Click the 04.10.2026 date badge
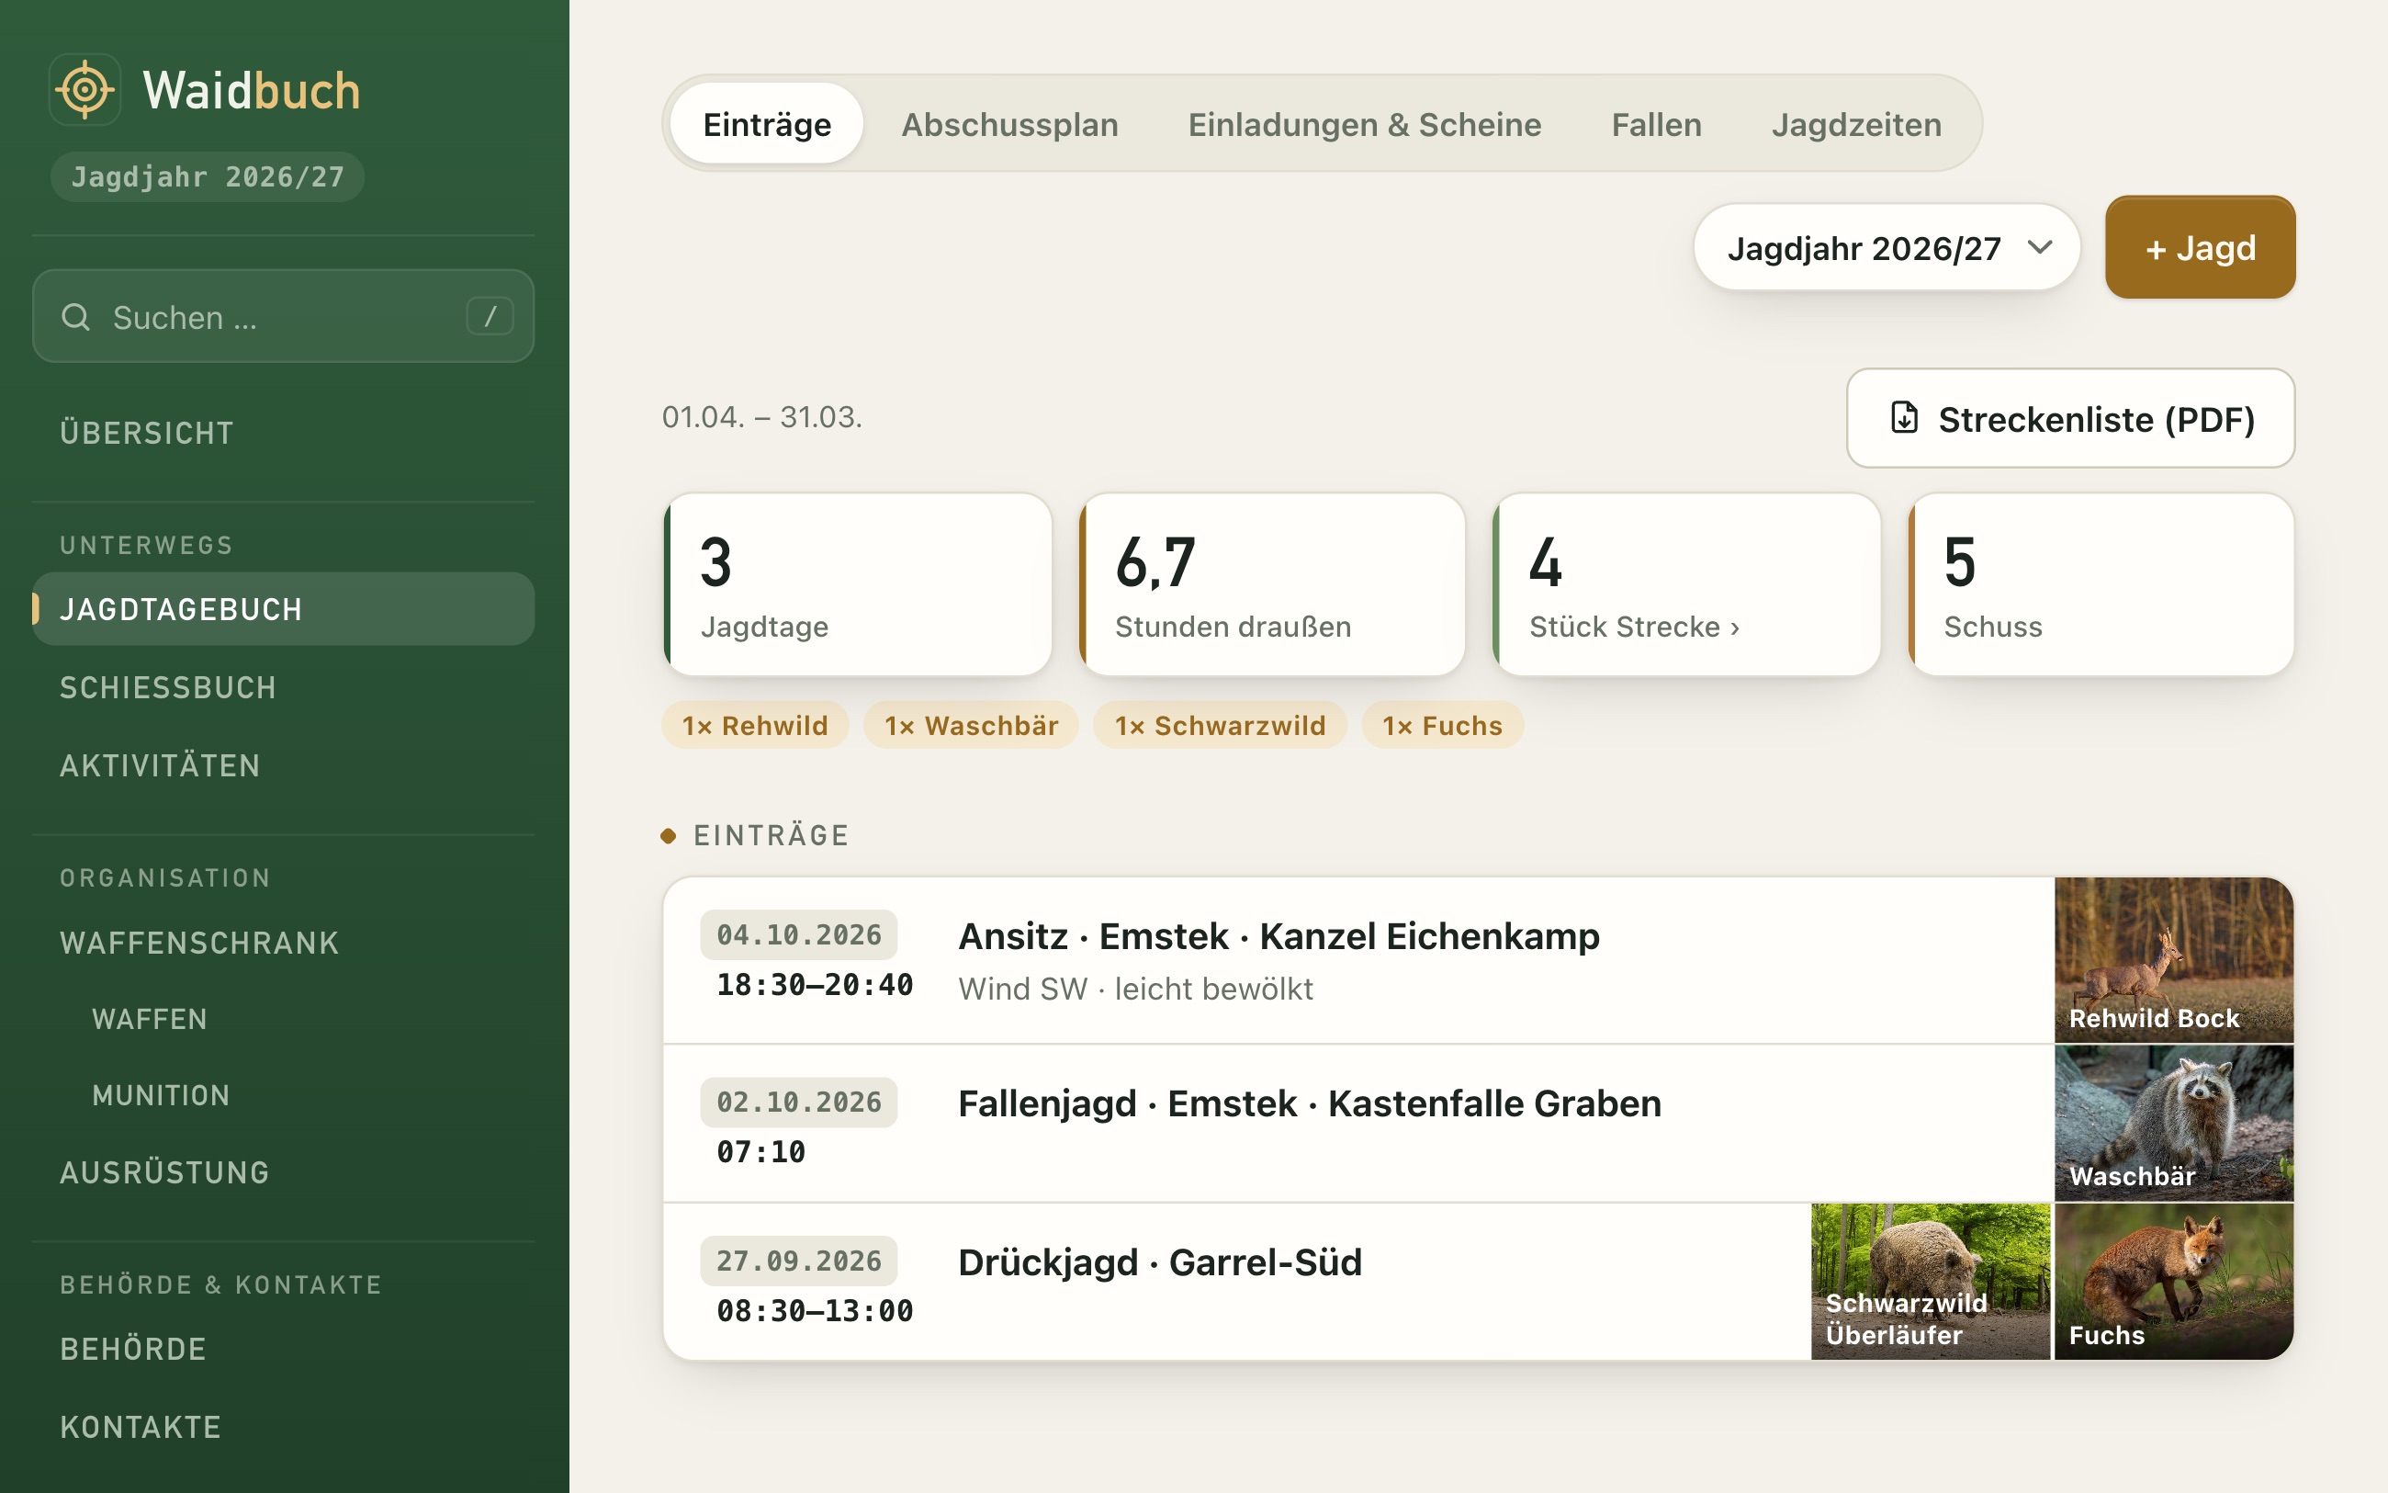Image resolution: width=2388 pixels, height=1493 pixels. point(798,934)
